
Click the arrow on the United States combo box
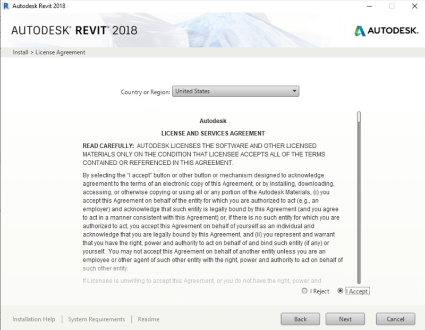tap(294, 91)
